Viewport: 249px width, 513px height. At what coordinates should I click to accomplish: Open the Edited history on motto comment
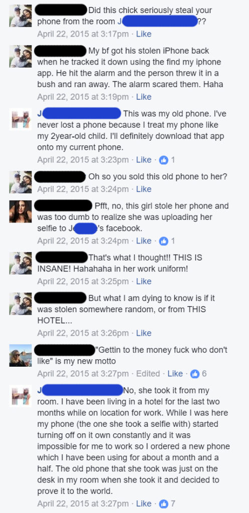pyautogui.click(x=148, y=374)
